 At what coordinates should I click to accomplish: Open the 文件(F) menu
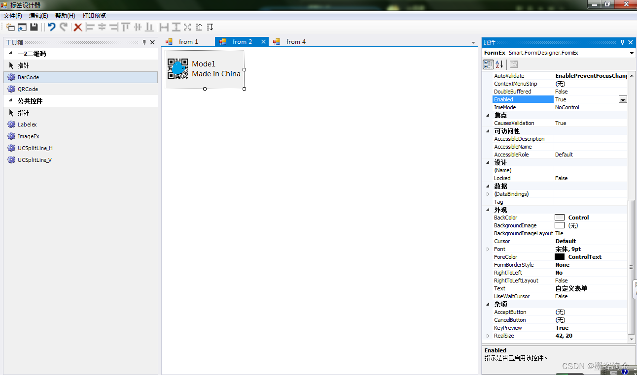tap(13, 16)
